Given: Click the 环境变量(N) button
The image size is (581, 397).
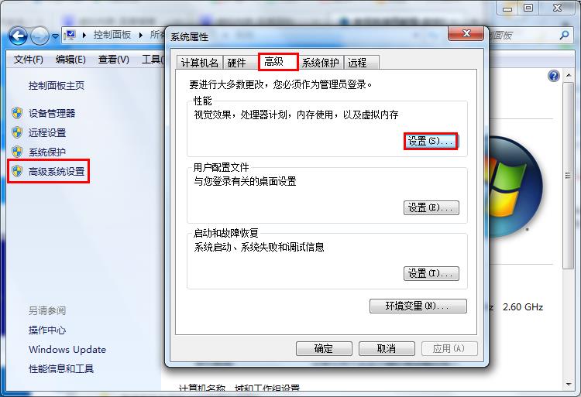Looking at the screenshot, I should point(418,306).
